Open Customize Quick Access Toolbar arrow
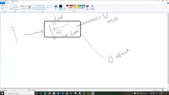The width and height of the screenshot is (169, 95). (9, 1)
